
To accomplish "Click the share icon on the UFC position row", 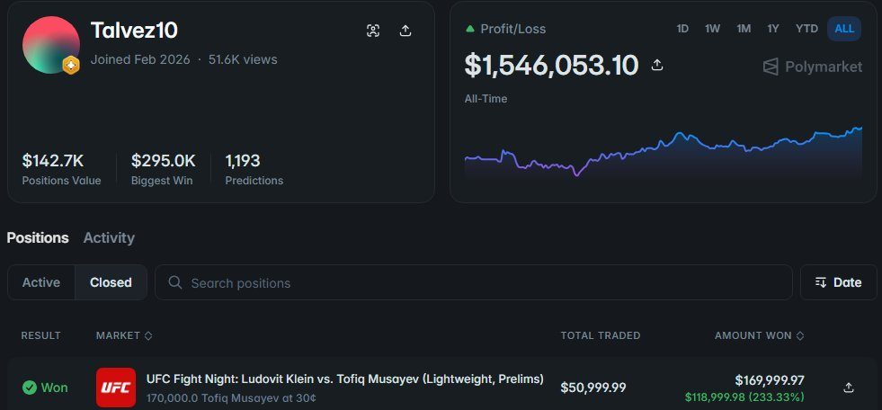I will pos(849,388).
